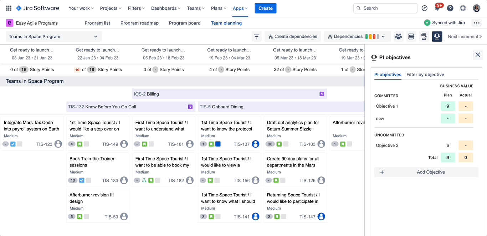
Task: Open Jira notifications bell
Action: point(437,9)
